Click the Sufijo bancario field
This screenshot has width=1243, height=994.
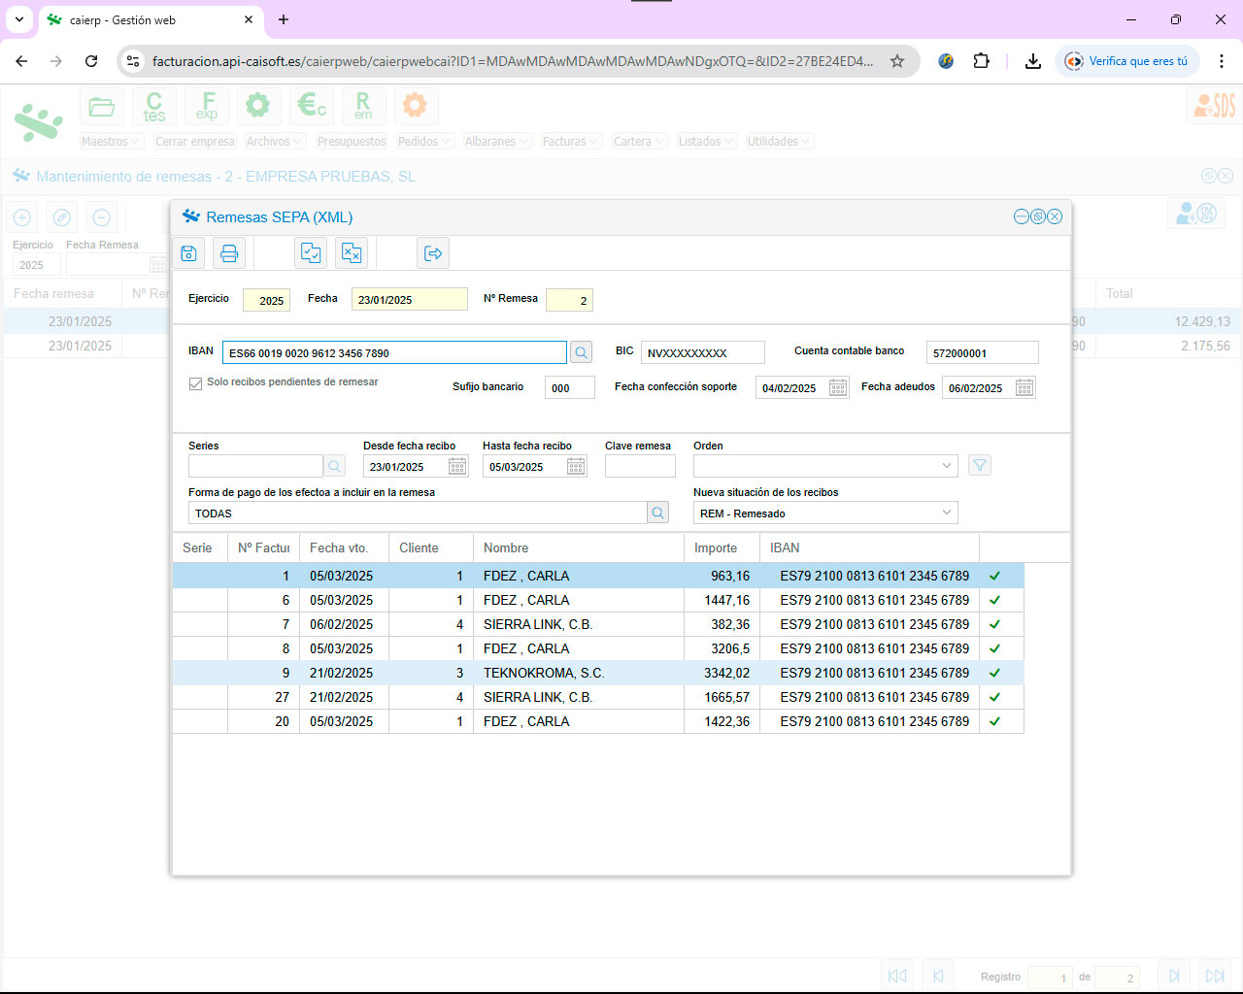[x=569, y=387]
